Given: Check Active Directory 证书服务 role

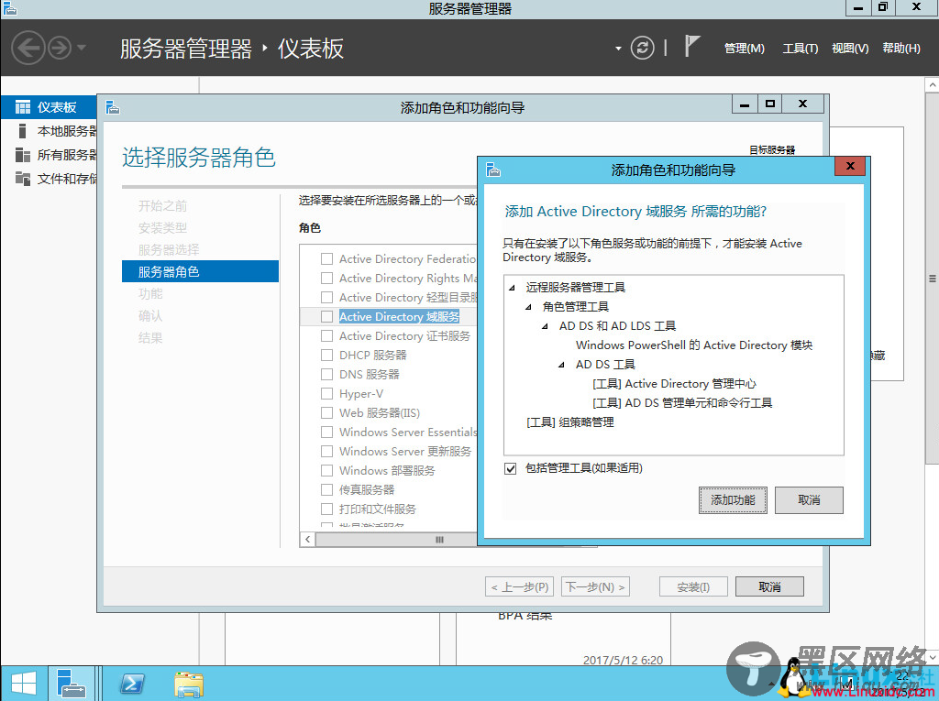Looking at the screenshot, I should click(326, 335).
